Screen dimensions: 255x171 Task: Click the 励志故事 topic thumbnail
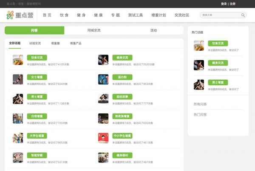point(103,99)
